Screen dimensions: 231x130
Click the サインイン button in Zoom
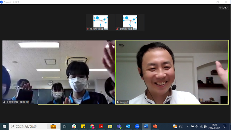click(x=223, y=8)
